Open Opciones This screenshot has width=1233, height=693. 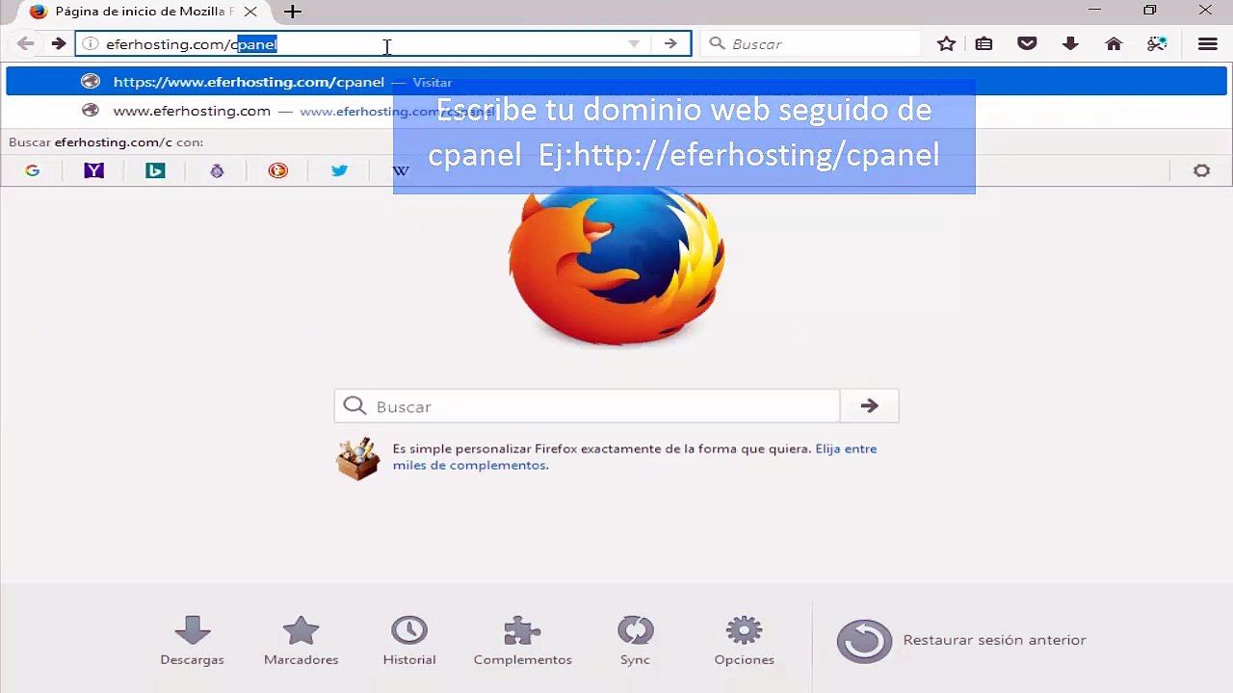point(744,641)
